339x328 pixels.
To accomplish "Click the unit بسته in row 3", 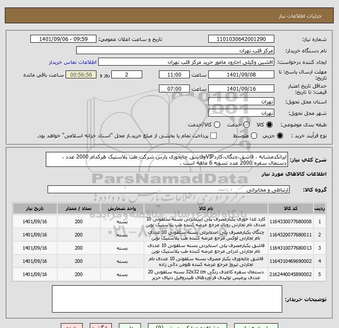I will click(x=122, y=248).
